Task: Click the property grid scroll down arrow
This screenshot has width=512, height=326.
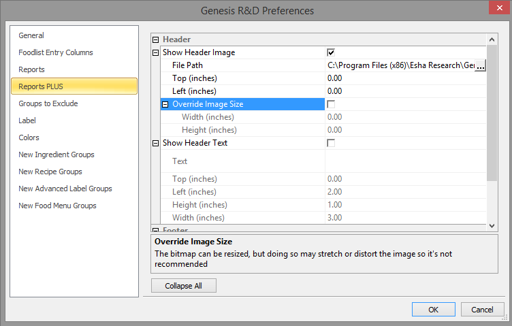Action: click(x=492, y=226)
